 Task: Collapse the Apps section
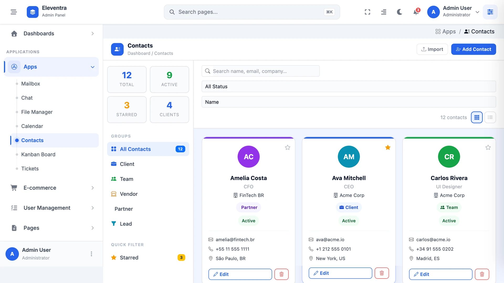(51, 67)
